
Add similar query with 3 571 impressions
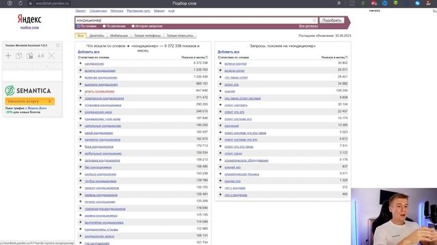point(221,174)
